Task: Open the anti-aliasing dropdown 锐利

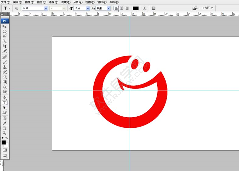Action: tap(103, 8)
